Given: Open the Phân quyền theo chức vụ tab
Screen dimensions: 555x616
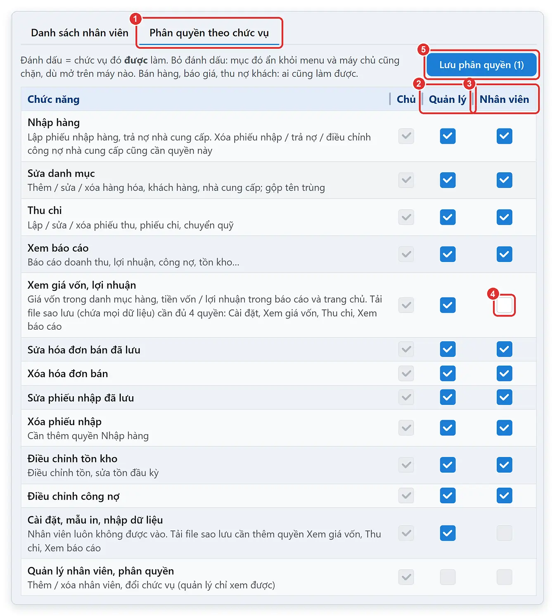Looking at the screenshot, I should point(209,33).
